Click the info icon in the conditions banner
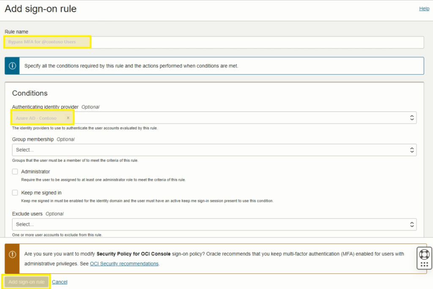 coord(11,65)
